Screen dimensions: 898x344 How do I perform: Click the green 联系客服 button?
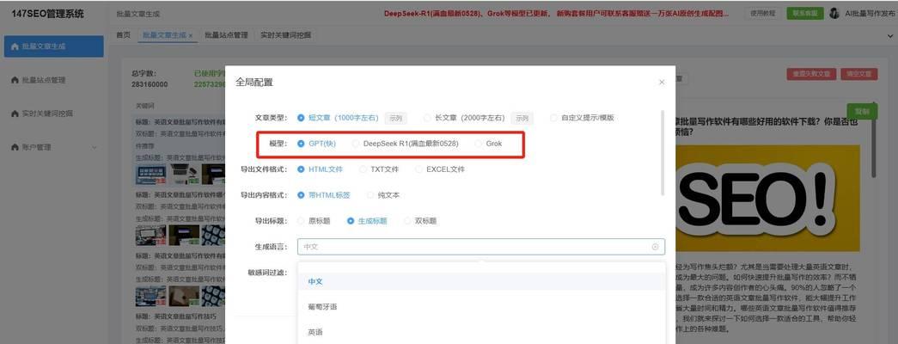point(804,13)
